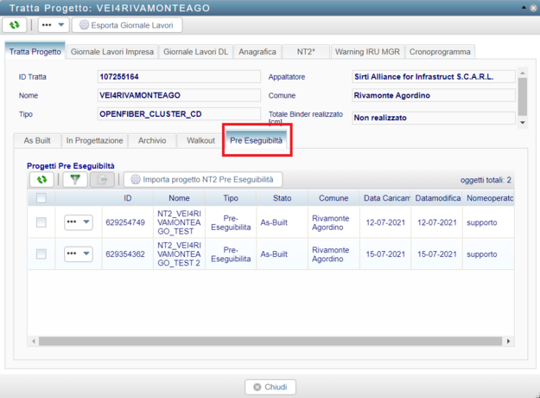Open the NT2* tab
Screen dimensions: 540x398
click(x=306, y=52)
